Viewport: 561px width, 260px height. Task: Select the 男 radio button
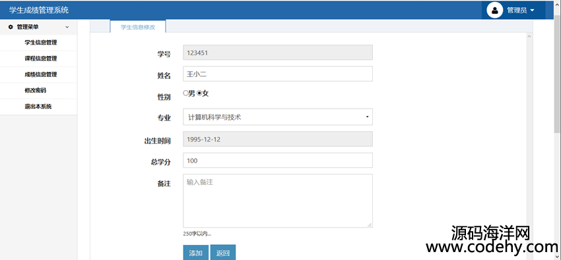tap(185, 93)
